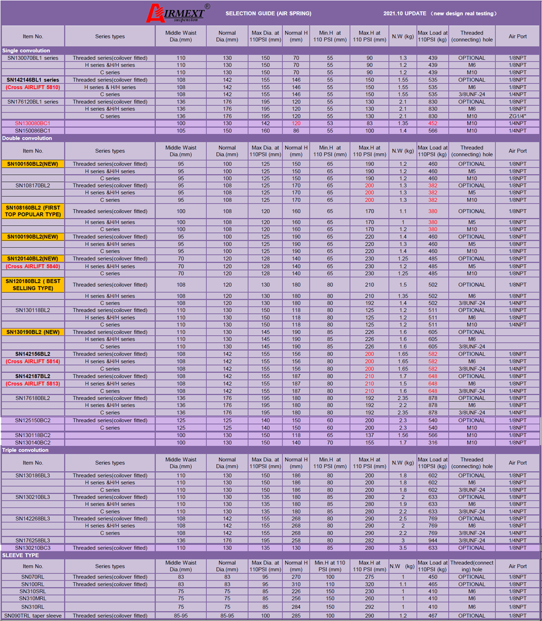Select the 'Triple convolution' section heading

[25, 450]
